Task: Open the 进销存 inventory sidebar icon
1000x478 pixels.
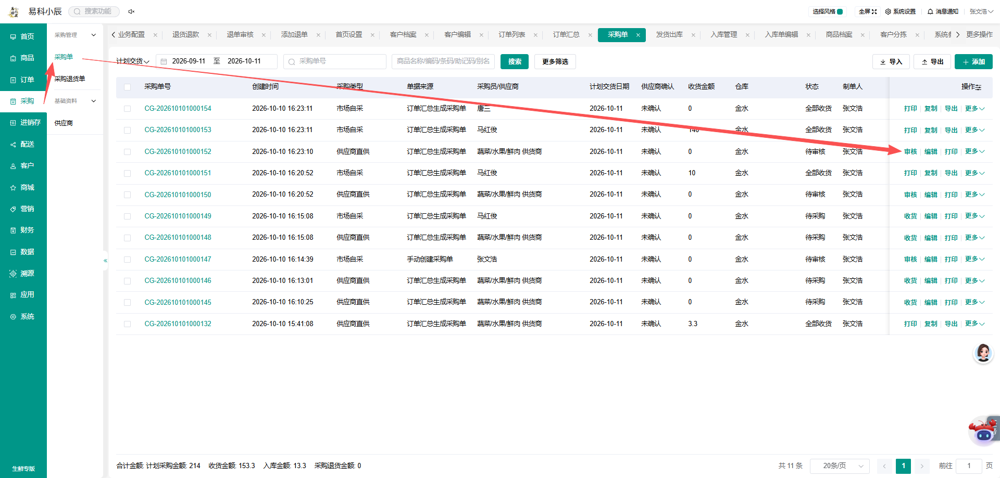Action: (14, 123)
